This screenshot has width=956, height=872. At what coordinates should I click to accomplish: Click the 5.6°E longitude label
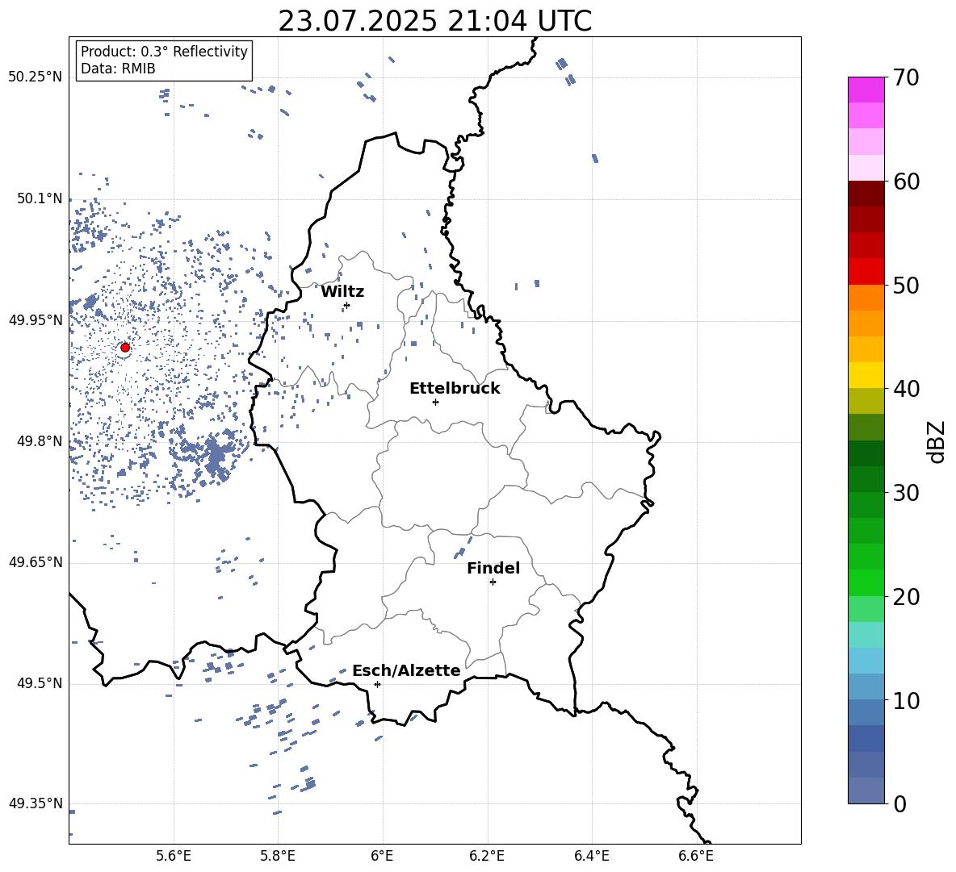(174, 856)
